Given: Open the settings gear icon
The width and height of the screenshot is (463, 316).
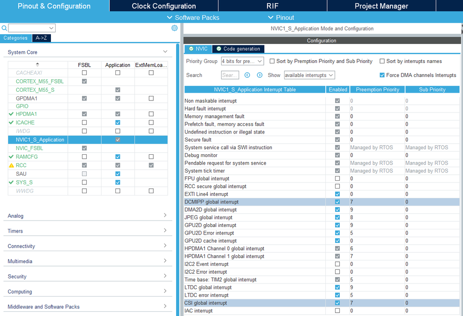Looking at the screenshot, I should 175,28.
